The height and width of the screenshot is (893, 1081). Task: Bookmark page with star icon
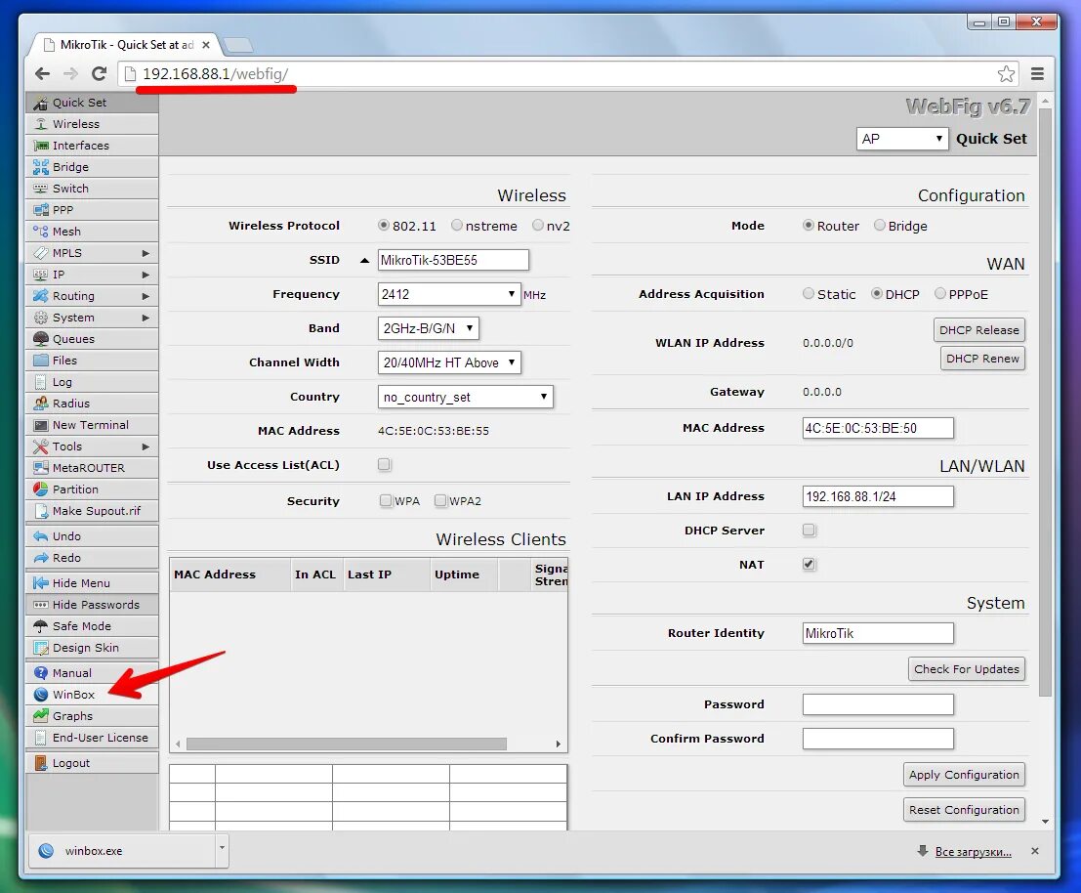tap(1006, 74)
